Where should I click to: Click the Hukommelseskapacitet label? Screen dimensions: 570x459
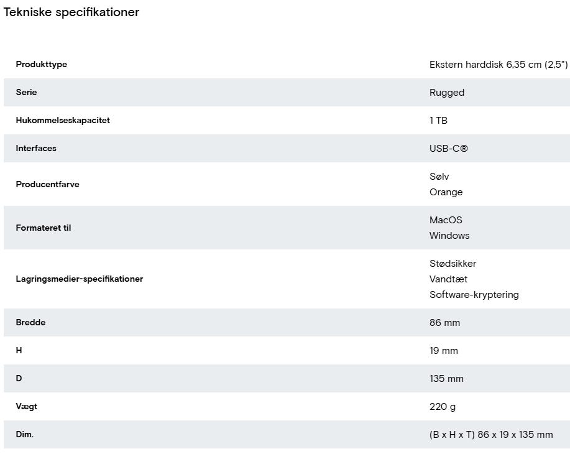tap(63, 121)
